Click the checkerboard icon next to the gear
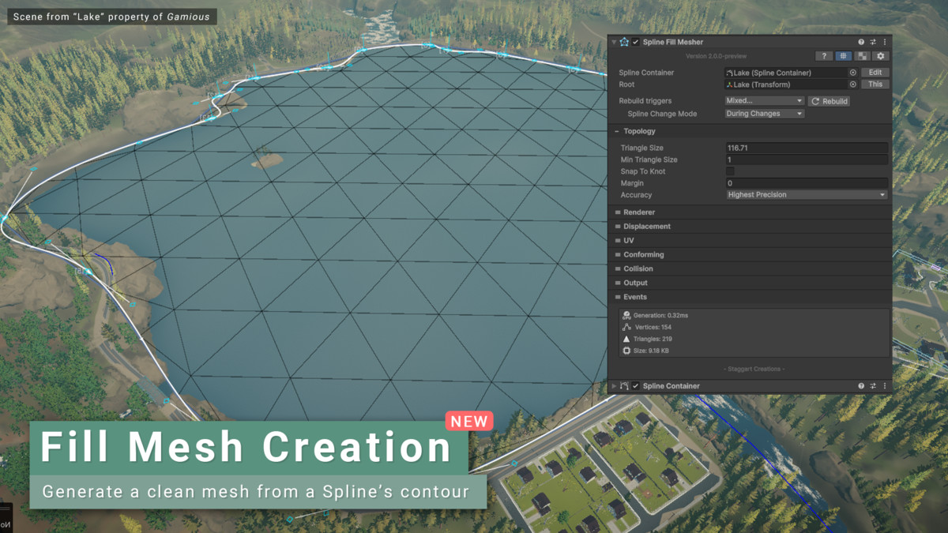948x533 pixels. pyautogui.click(x=863, y=55)
